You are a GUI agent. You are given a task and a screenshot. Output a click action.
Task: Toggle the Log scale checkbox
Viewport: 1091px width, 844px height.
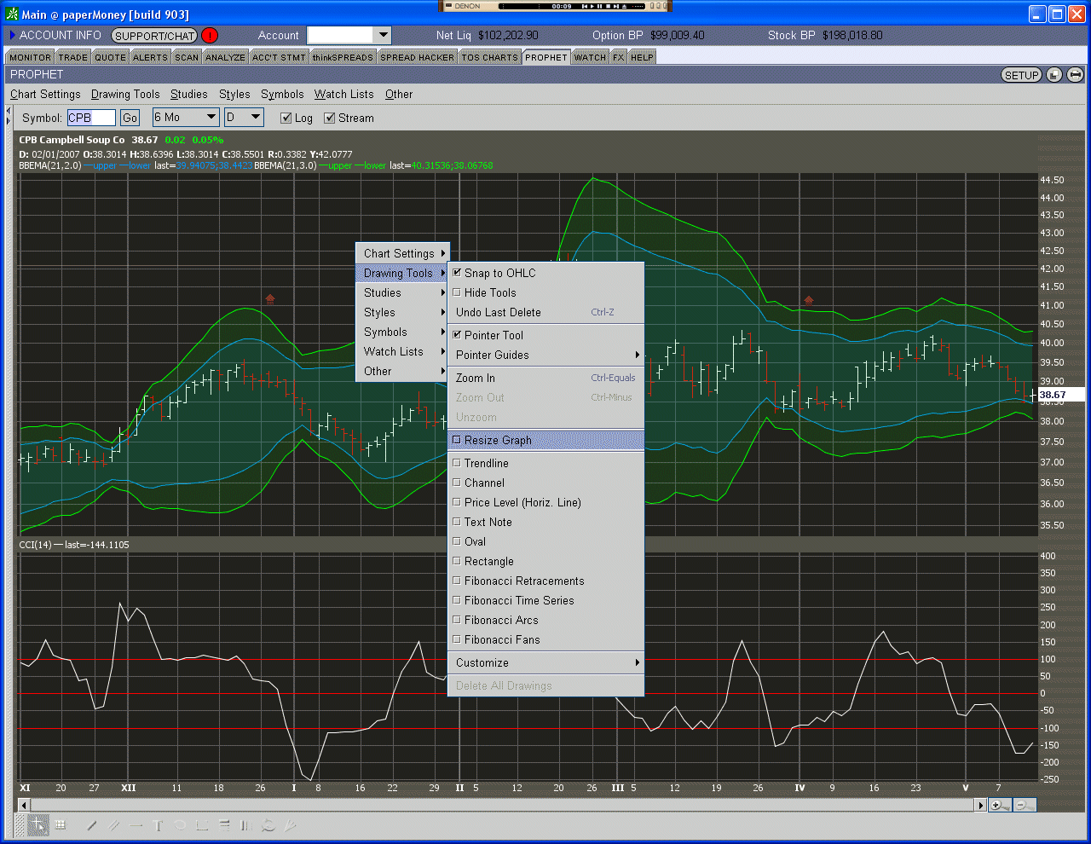(x=286, y=119)
